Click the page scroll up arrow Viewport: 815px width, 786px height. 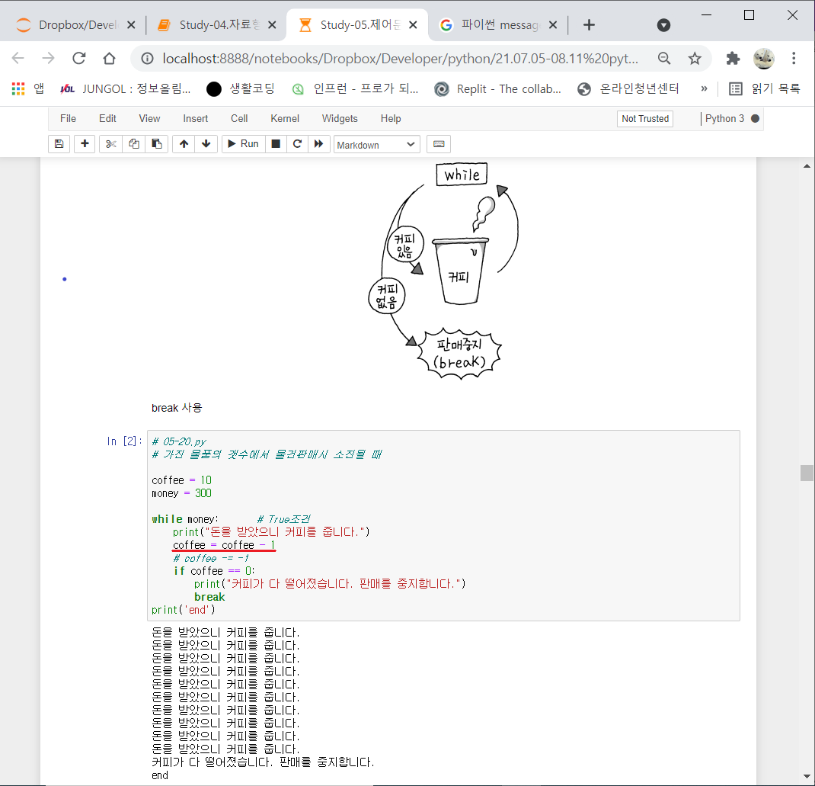[807, 166]
